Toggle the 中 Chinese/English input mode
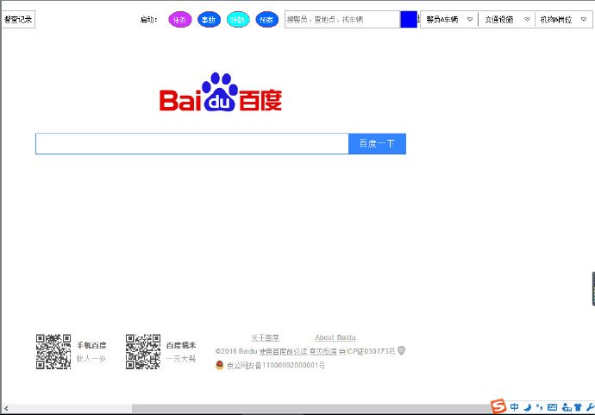595x415 pixels. (514, 407)
